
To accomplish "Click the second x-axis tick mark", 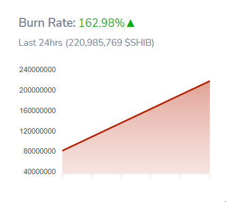I will click(92, 176).
